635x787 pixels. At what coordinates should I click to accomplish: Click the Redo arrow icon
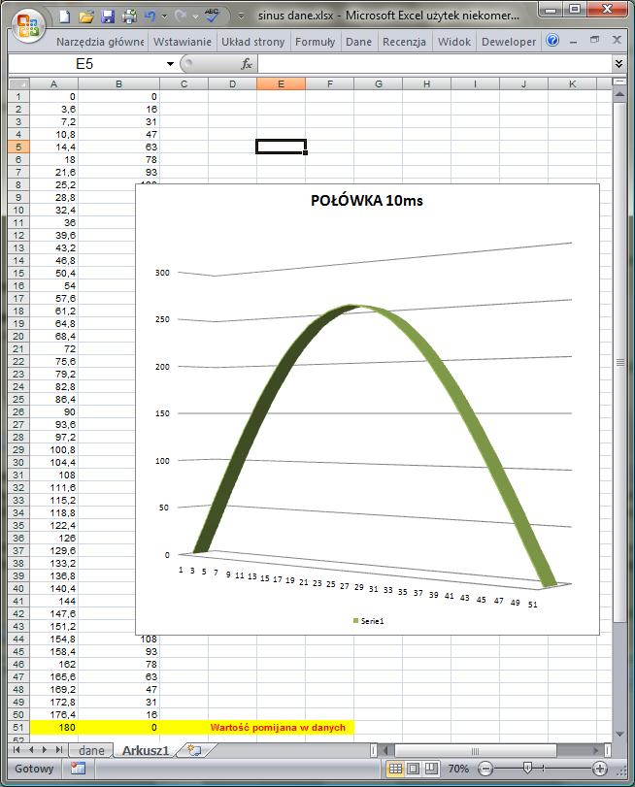point(181,16)
